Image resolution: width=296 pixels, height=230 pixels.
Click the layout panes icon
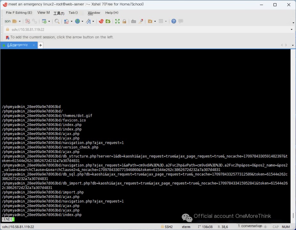click(x=161, y=21)
